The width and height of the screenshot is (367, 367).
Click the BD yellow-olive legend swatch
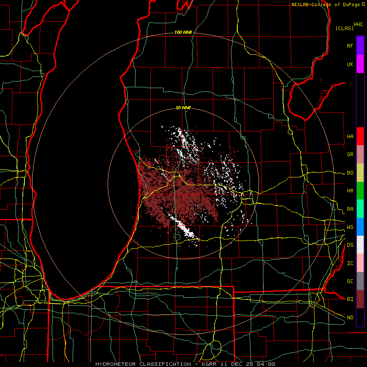click(x=360, y=173)
